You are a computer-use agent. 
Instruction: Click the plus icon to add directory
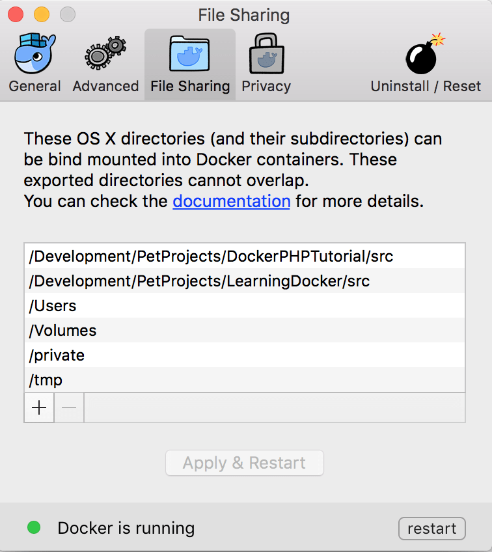39,407
